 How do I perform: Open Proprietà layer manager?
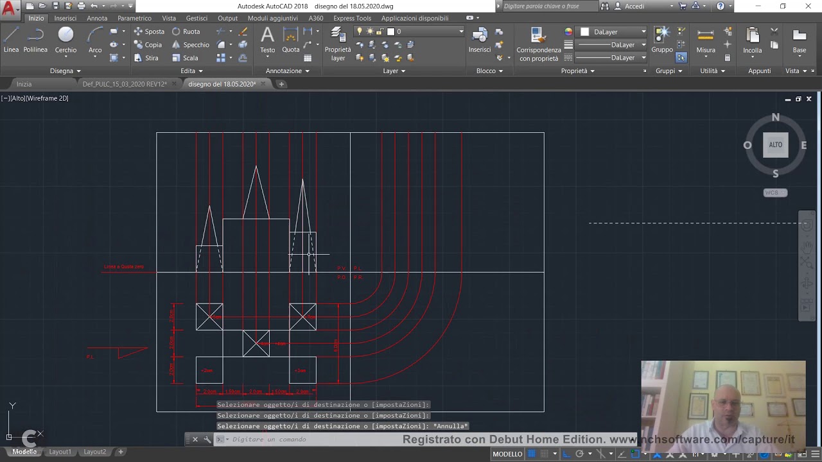(x=338, y=44)
